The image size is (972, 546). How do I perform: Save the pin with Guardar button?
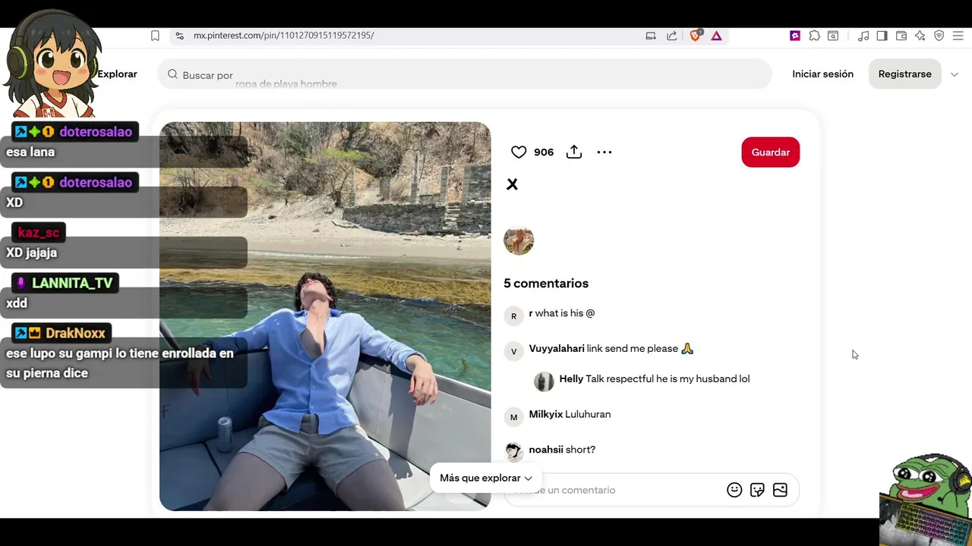click(771, 152)
